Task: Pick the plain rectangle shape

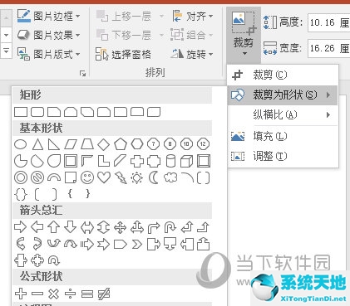Action: coord(21,112)
